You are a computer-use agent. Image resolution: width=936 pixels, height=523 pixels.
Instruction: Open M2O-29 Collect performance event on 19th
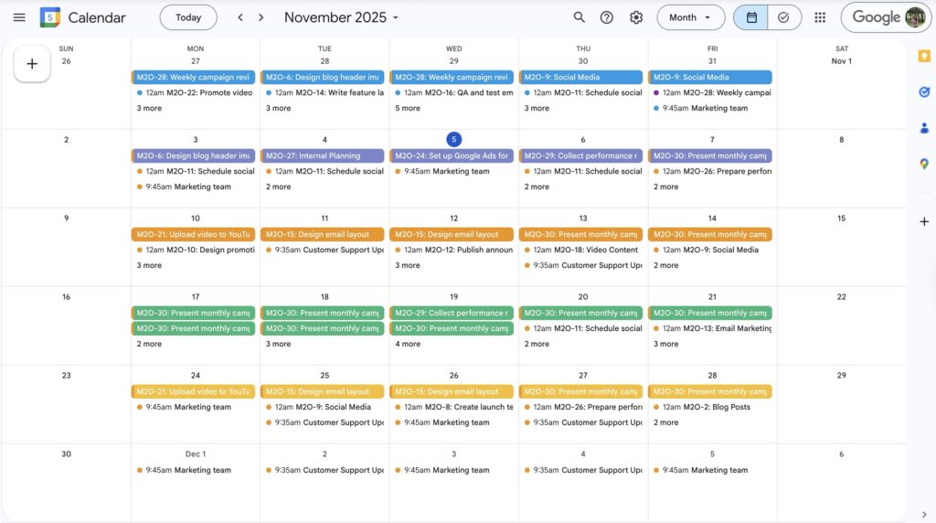(x=452, y=313)
